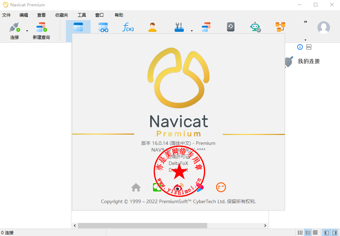Click the horizontal scrollbar thumb
This screenshot has height=236, width=340.
[142, 226]
